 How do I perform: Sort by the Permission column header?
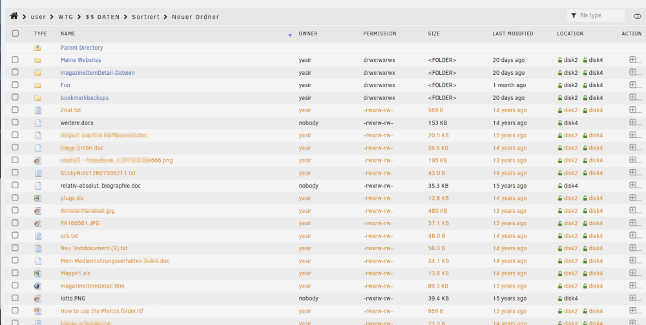tap(380, 34)
